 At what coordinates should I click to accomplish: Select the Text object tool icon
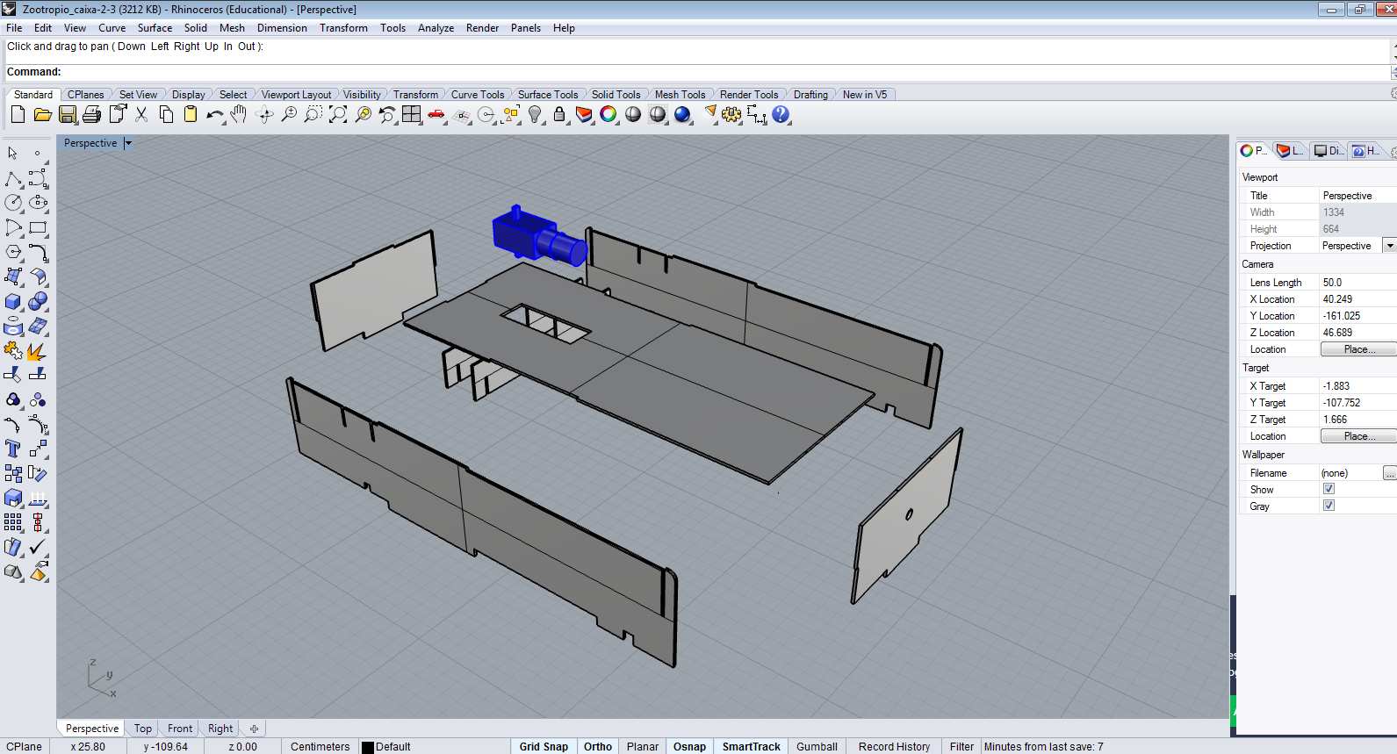tap(13, 449)
